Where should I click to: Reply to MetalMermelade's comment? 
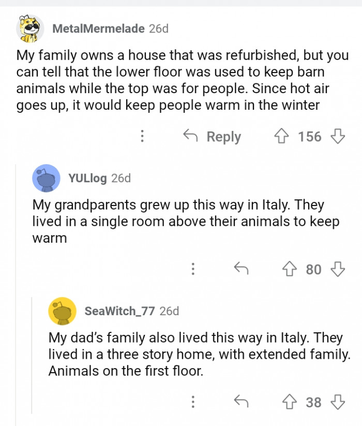tap(213, 137)
